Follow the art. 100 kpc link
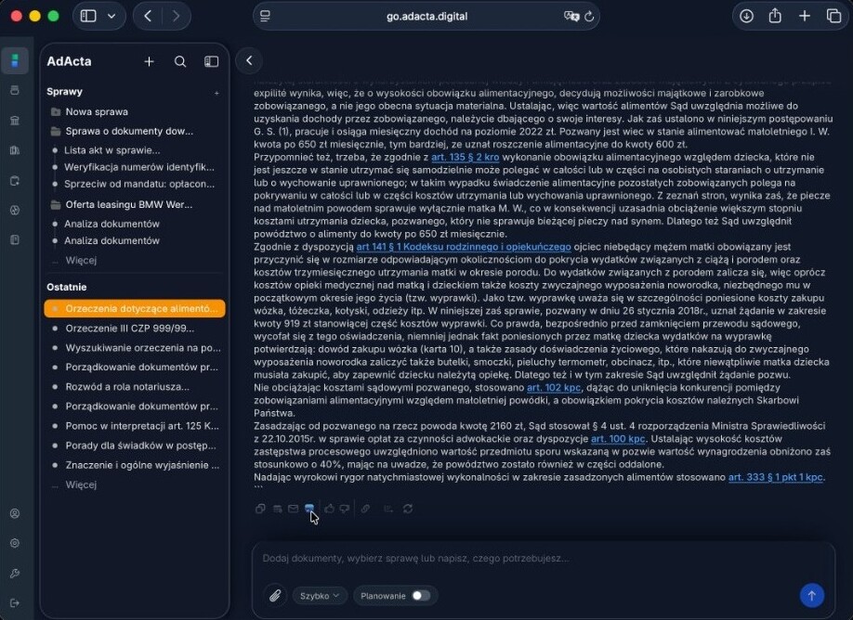 pyautogui.click(x=618, y=438)
